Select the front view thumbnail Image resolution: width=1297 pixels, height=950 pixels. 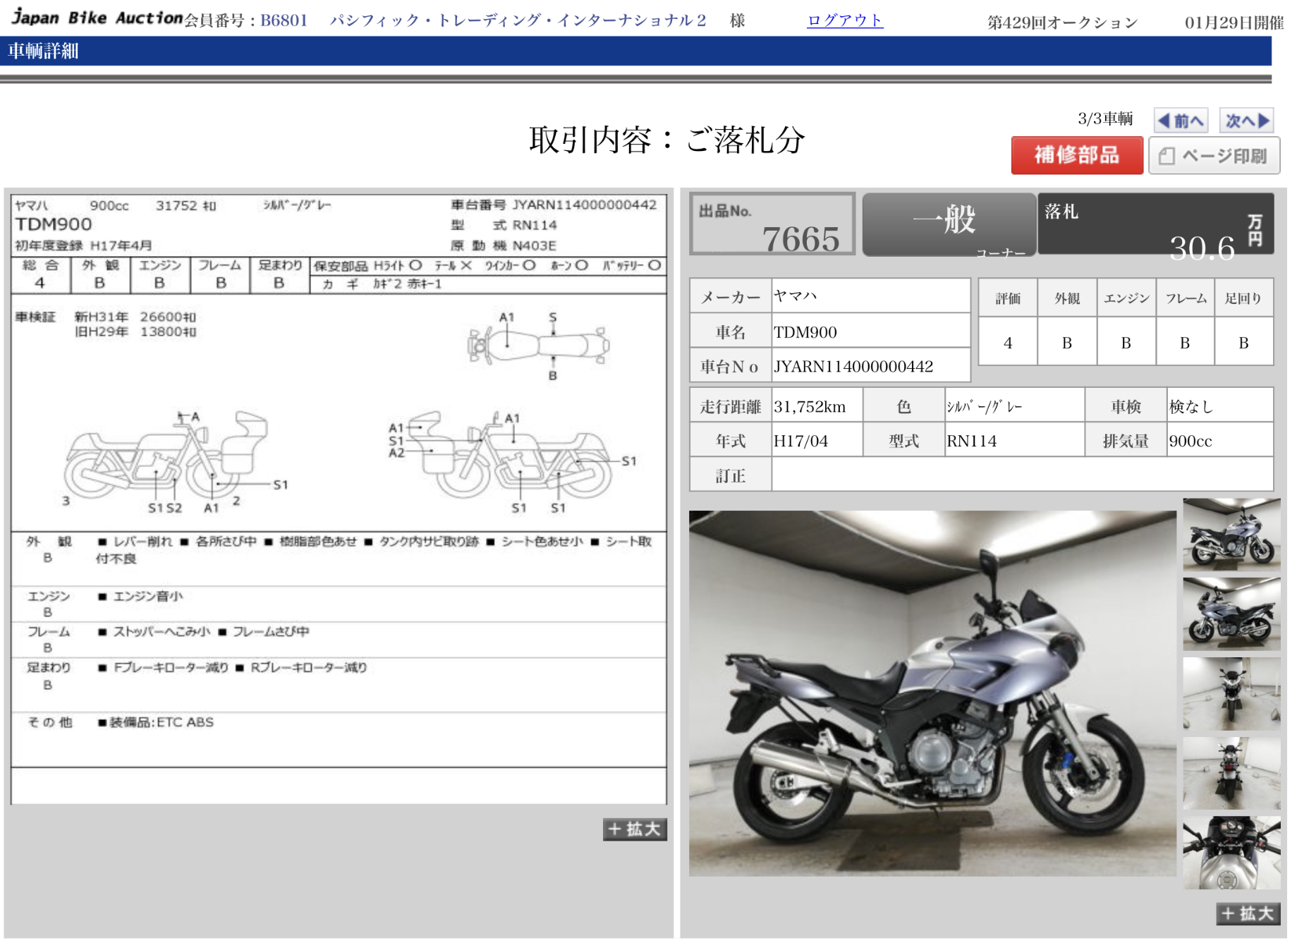[1231, 694]
